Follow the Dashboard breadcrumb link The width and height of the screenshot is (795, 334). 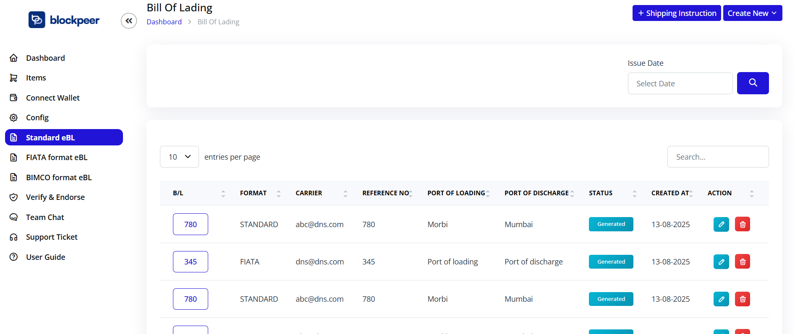164,22
